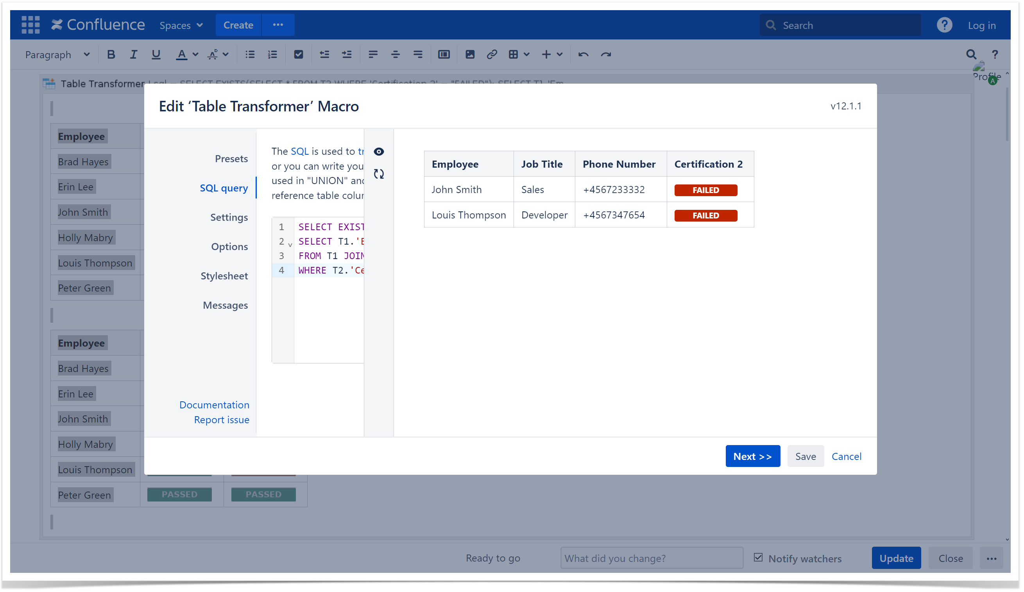Click the insert link icon
The width and height of the screenshot is (1024, 592).
click(x=492, y=54)
